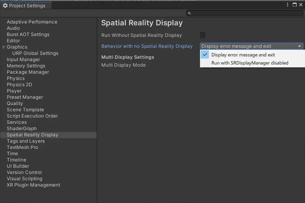305x203 pixels.
Task: Open Timeline settings
Action: 16,160
